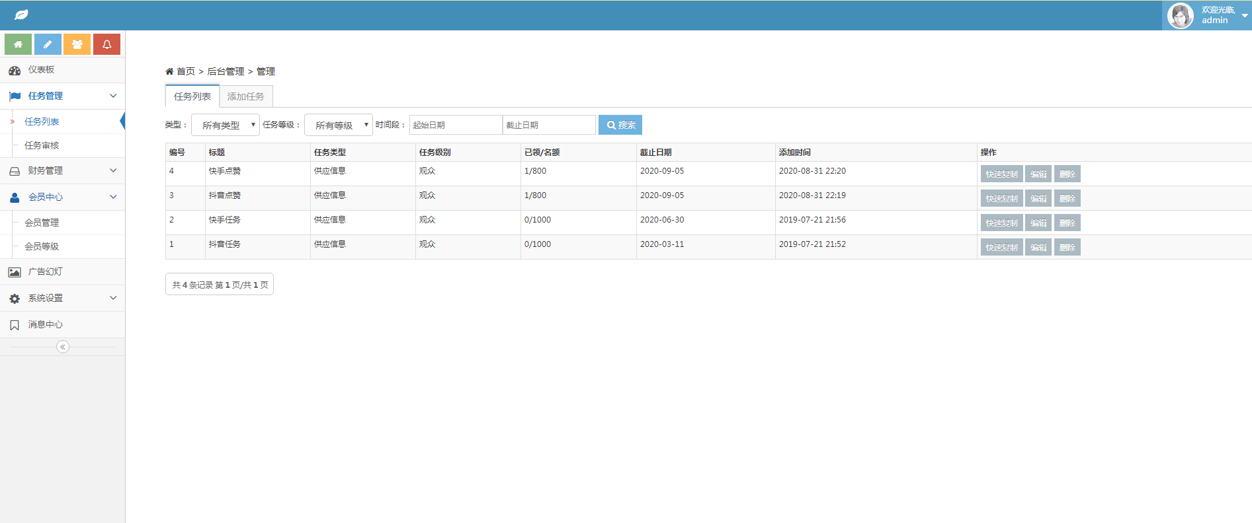Click the admin avatar picture
1252x523 pixels.
point(1181,15)
